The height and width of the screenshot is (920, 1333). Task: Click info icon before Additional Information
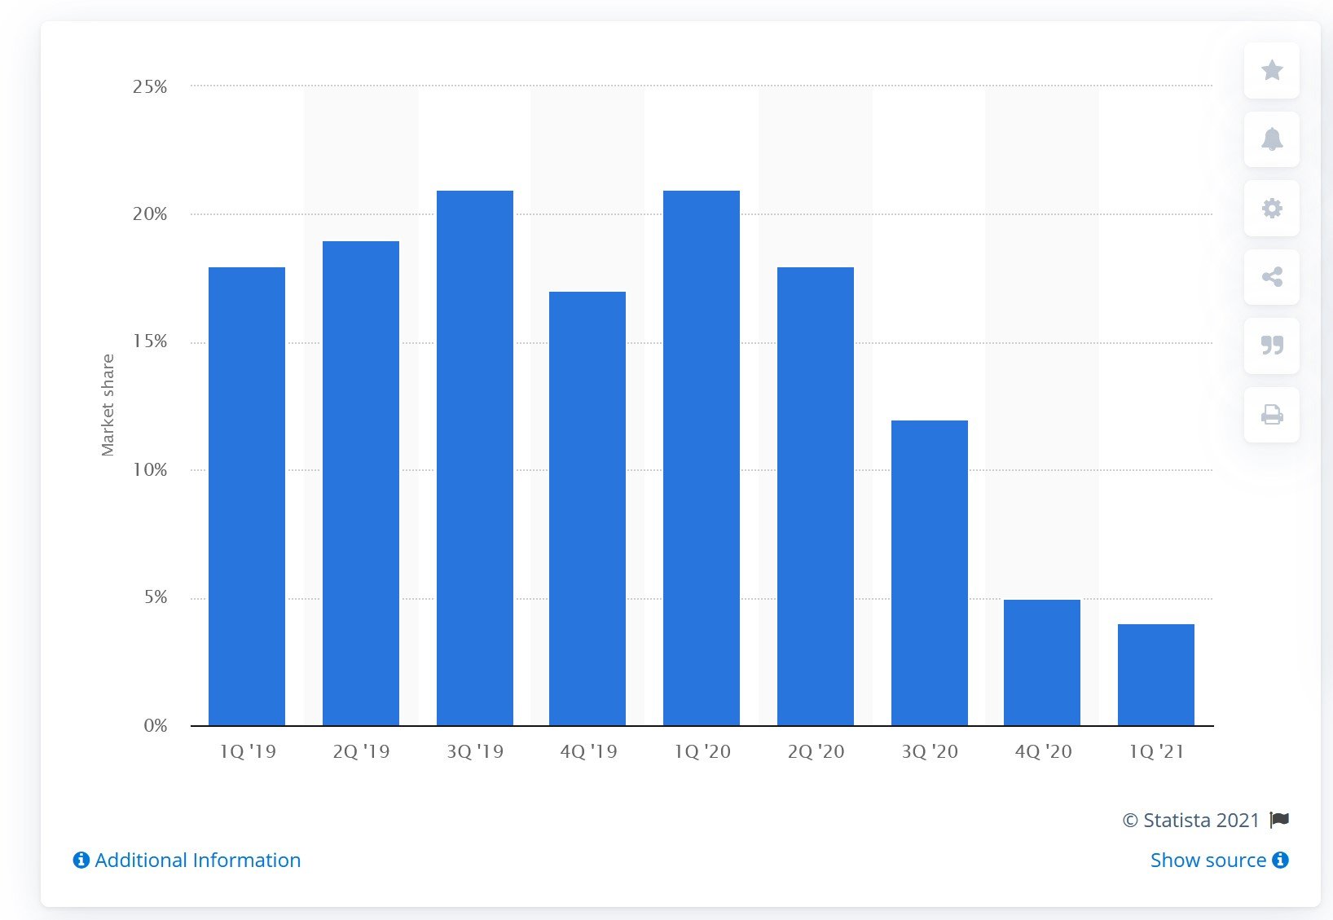(x=81, y=861)
